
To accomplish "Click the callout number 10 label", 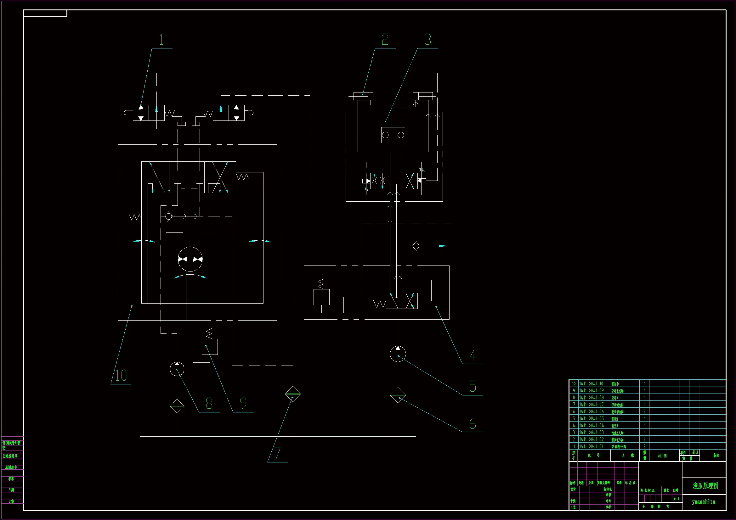I will [121, 376].
